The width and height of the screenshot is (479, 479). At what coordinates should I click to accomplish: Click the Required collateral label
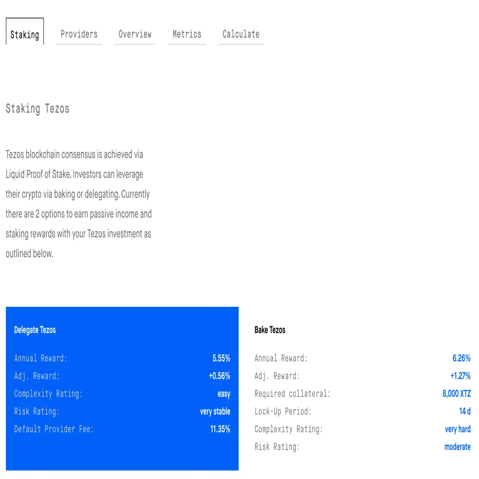point(293,394)
